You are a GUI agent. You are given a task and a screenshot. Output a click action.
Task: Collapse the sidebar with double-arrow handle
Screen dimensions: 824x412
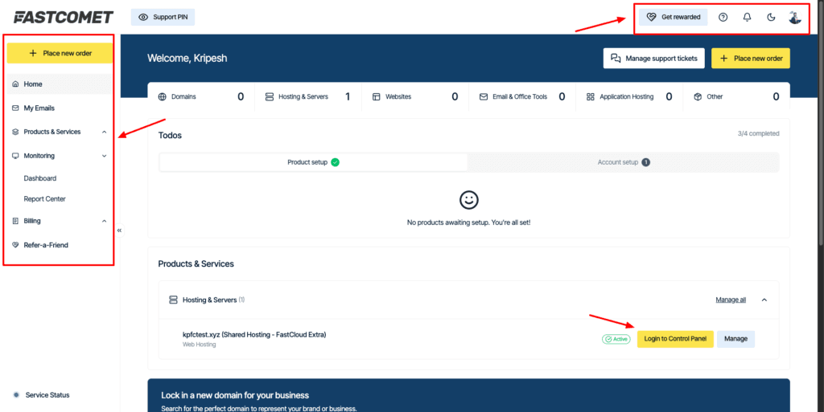[x=120, y=230]
